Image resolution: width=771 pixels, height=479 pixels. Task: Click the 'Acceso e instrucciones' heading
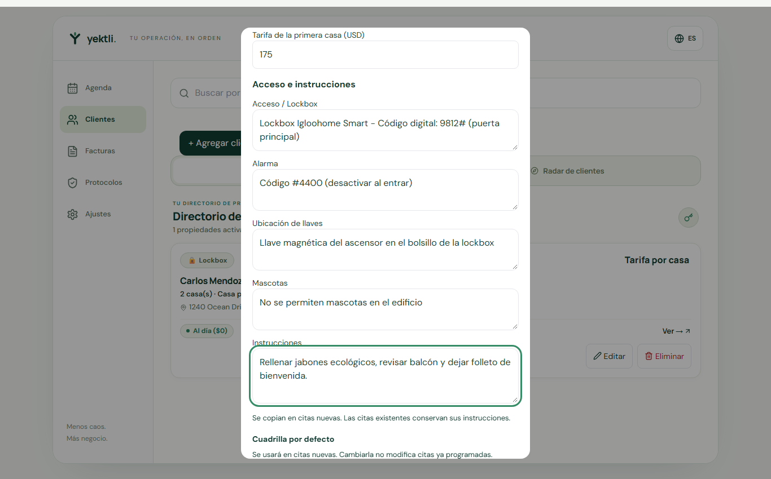tap(304, 85)
